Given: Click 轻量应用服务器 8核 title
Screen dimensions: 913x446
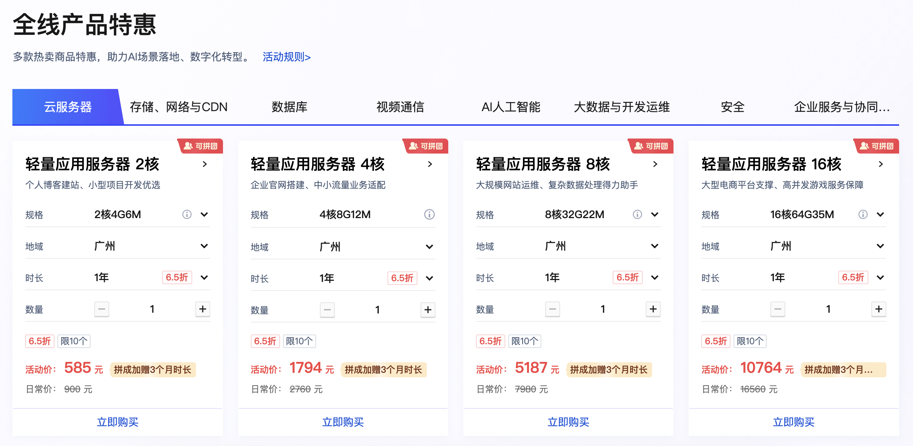Looking at the screenshot, I should coord(543,164).
